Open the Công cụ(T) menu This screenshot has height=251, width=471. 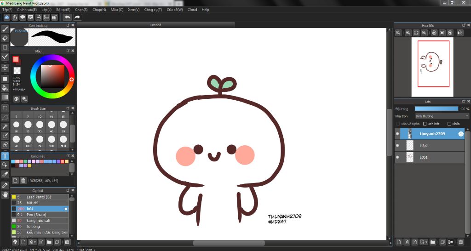[x=153, y=10]
